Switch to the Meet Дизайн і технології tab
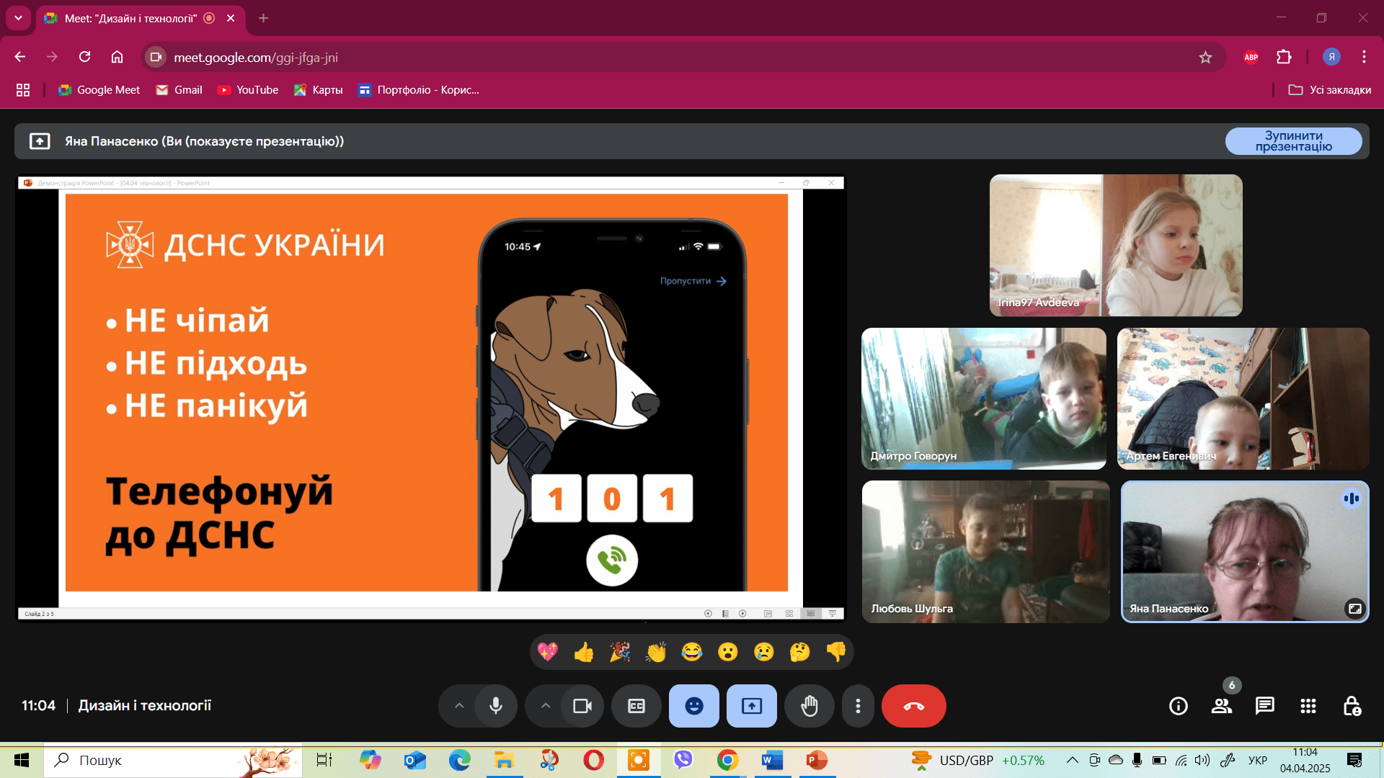The height and width of the screenshot is (778, 1384). [x=130, y=18]
